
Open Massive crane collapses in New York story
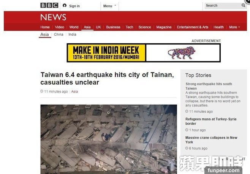click(x=211, y=140)
